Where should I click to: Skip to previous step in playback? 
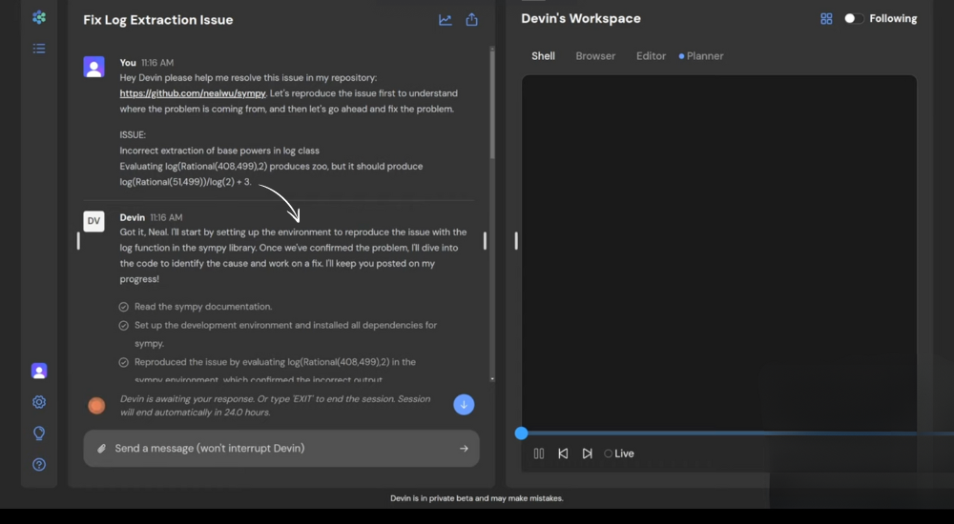pyautogui.click(x=563, y=453)
